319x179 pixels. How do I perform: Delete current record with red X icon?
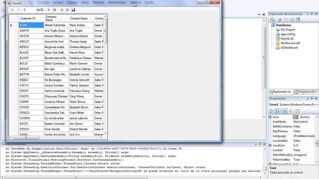tap(68, 10)
